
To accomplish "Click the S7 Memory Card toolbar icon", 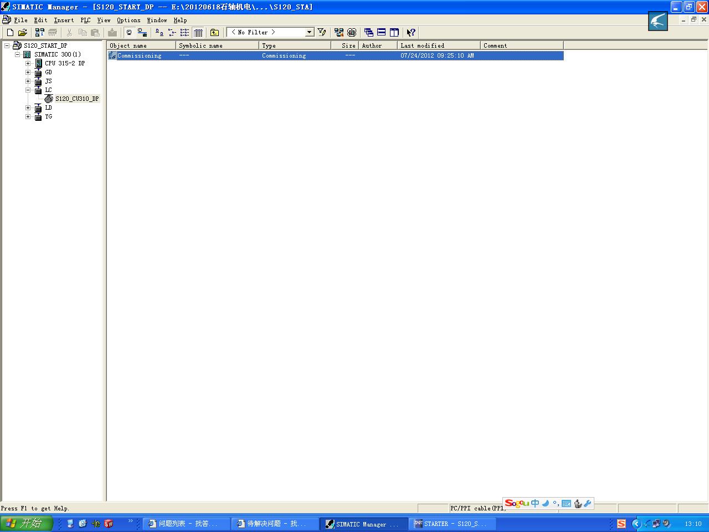I will [53, 33].
